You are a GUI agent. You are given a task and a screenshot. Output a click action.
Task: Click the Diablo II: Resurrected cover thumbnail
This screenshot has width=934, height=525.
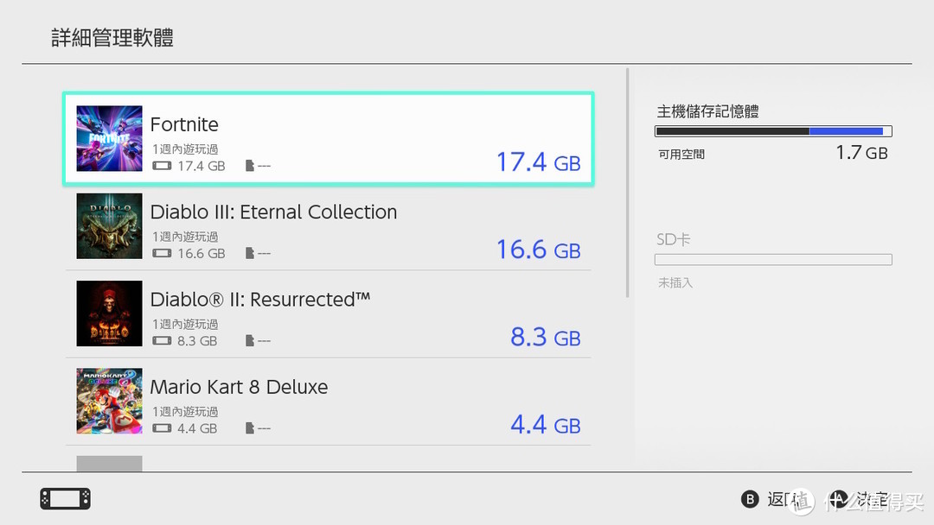[x=109, y=313]
